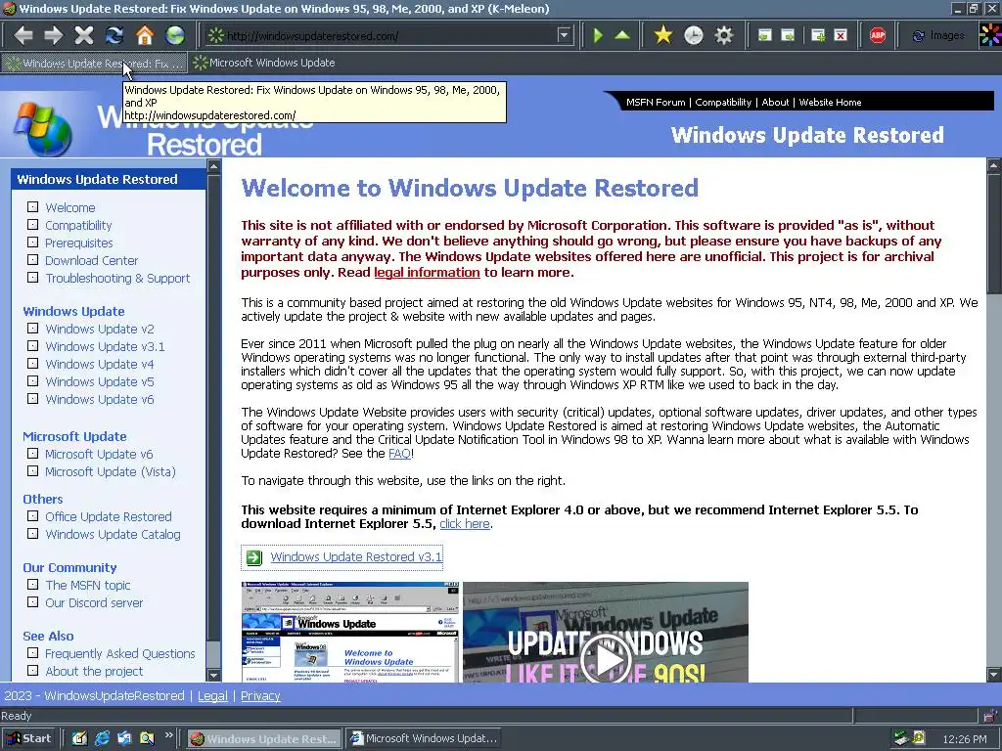Screen dimensions: 1002x751
Task: Open Troubleshooting & Support in the sidebar
Action: [117, 278]
